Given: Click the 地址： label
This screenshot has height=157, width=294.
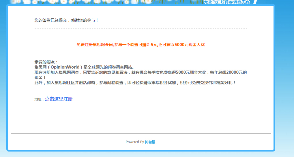Looking at the screenshot, I should coord(39,99).
